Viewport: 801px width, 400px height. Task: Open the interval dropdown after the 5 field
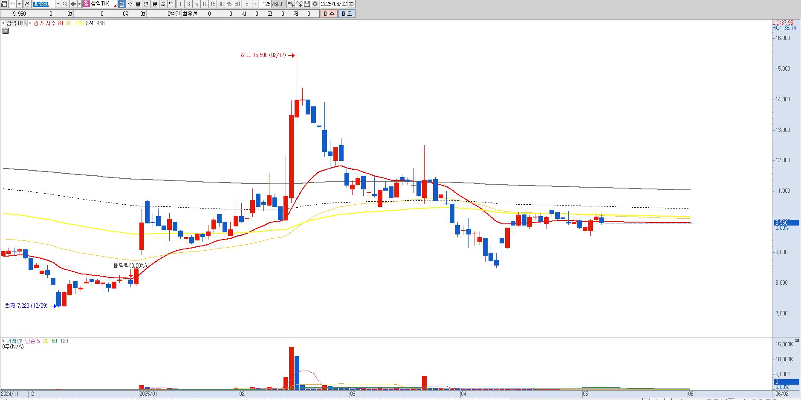[255, 4]
